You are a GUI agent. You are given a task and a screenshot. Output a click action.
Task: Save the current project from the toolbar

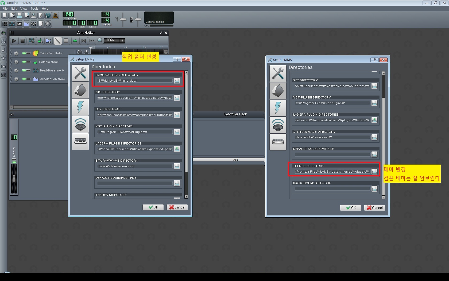tap(34, 16)
